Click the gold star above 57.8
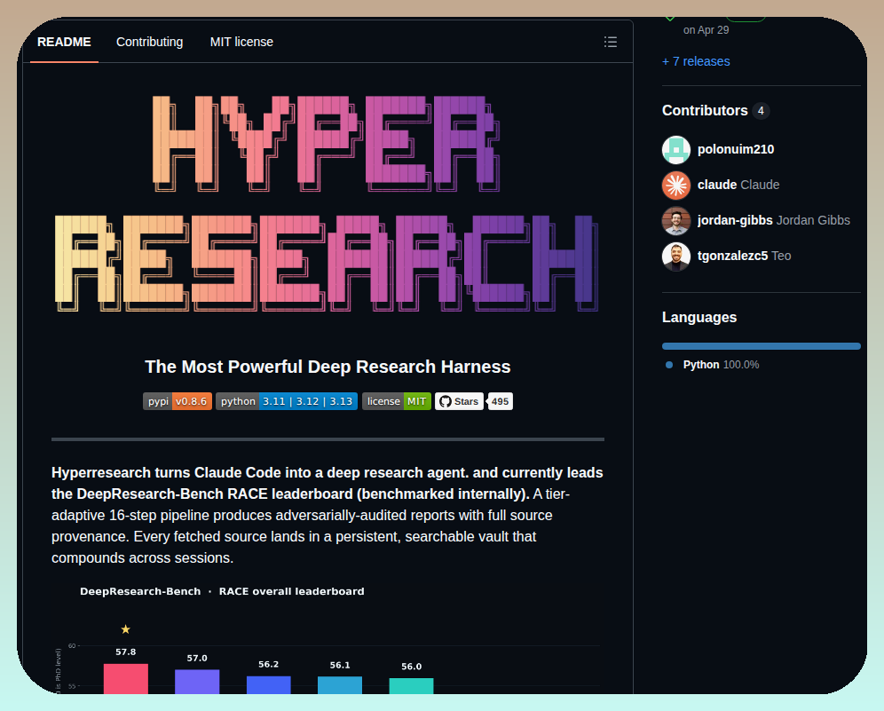Viewport: 884px width, 711px height. click(126, 629)
